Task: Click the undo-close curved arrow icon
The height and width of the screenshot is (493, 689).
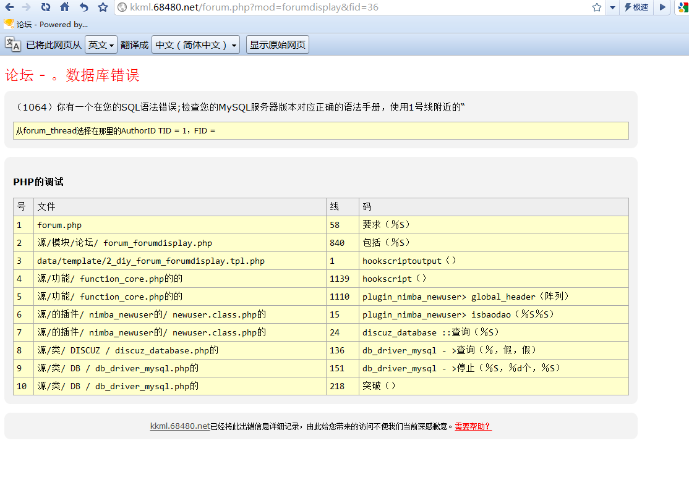Action: pos(83,7)
